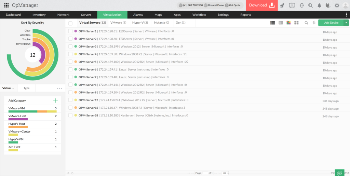The height and width of the screenshot is (176, 350).
Task: Tick the OPM-Server5 row checkbox
Action: pos(70,62)
